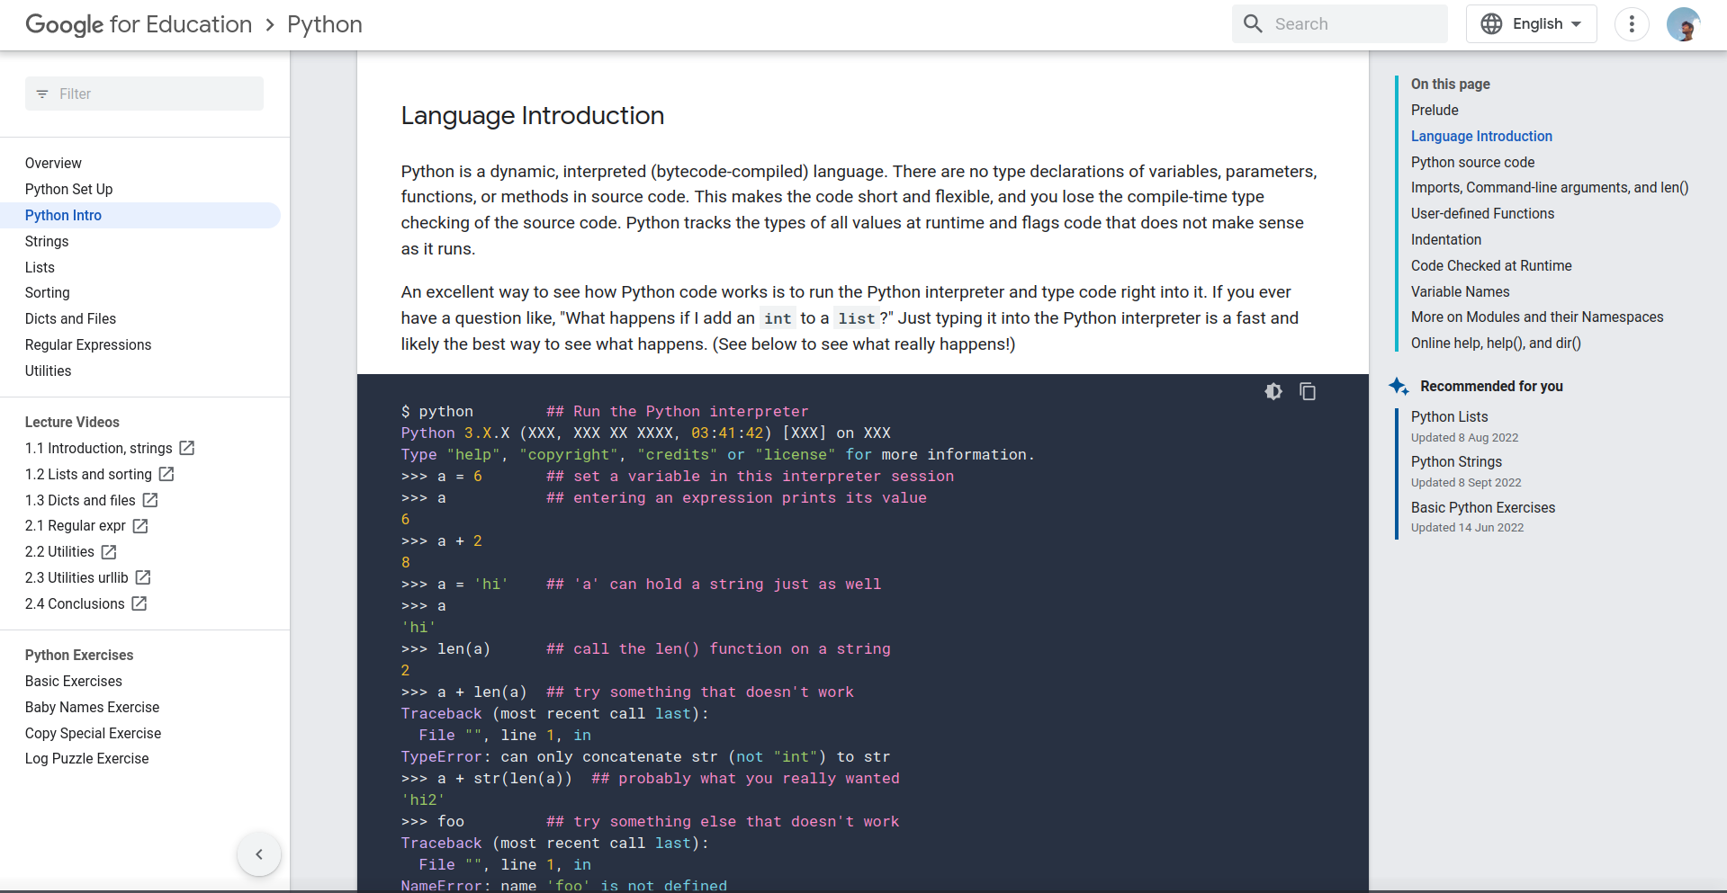
Task: Click external link icon beside 2.4 Conclusions
Action: [139, 603]
